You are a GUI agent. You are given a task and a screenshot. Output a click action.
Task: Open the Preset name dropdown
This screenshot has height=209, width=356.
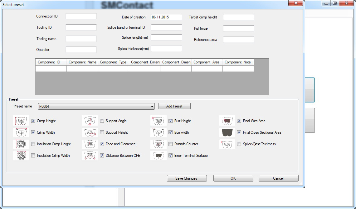coord(152,107)
